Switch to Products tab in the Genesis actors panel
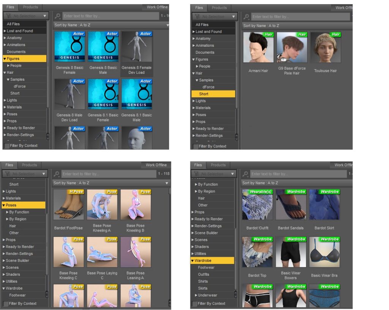389x310 pixels. pyautogui.click(x=30, y=7)
